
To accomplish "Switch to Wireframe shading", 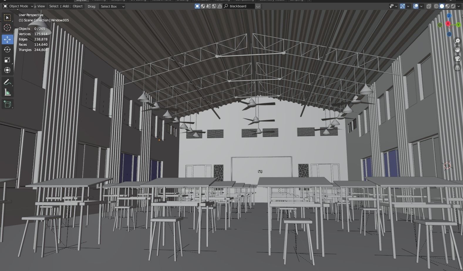I will point(436,6).
